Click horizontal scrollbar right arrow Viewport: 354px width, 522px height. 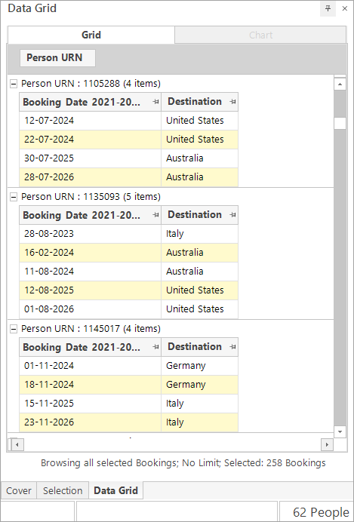pos(327,444)
